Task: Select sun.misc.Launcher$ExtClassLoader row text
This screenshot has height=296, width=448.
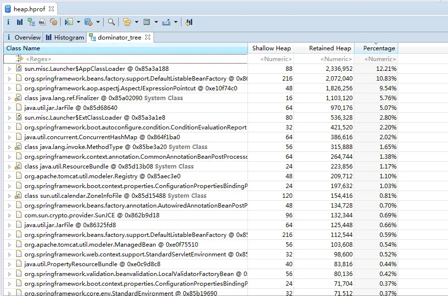Action: [x=95, y=117]
